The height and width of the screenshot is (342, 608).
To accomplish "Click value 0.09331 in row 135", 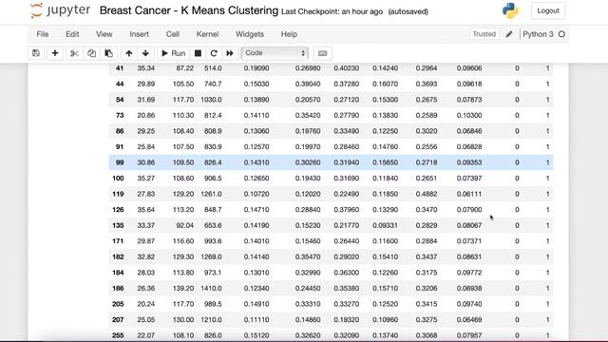I will pyautogui.click(x=385, y=225).
